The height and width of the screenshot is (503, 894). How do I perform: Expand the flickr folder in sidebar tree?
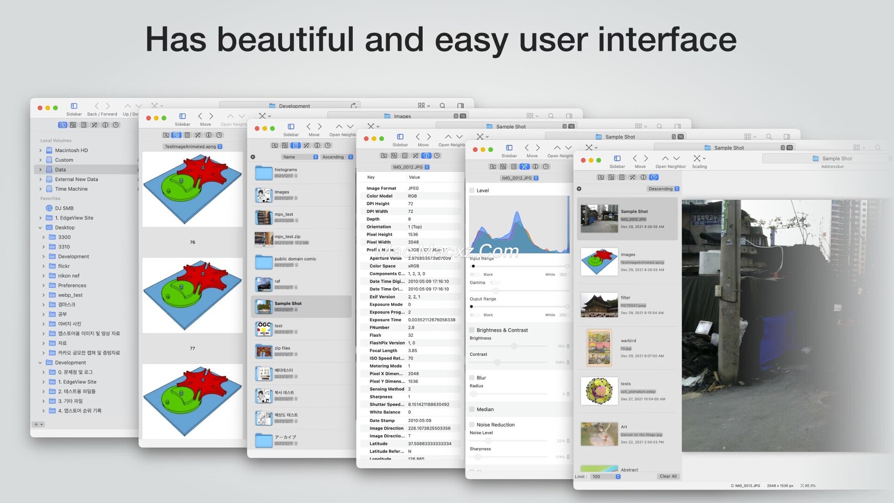tap(44, 266)
